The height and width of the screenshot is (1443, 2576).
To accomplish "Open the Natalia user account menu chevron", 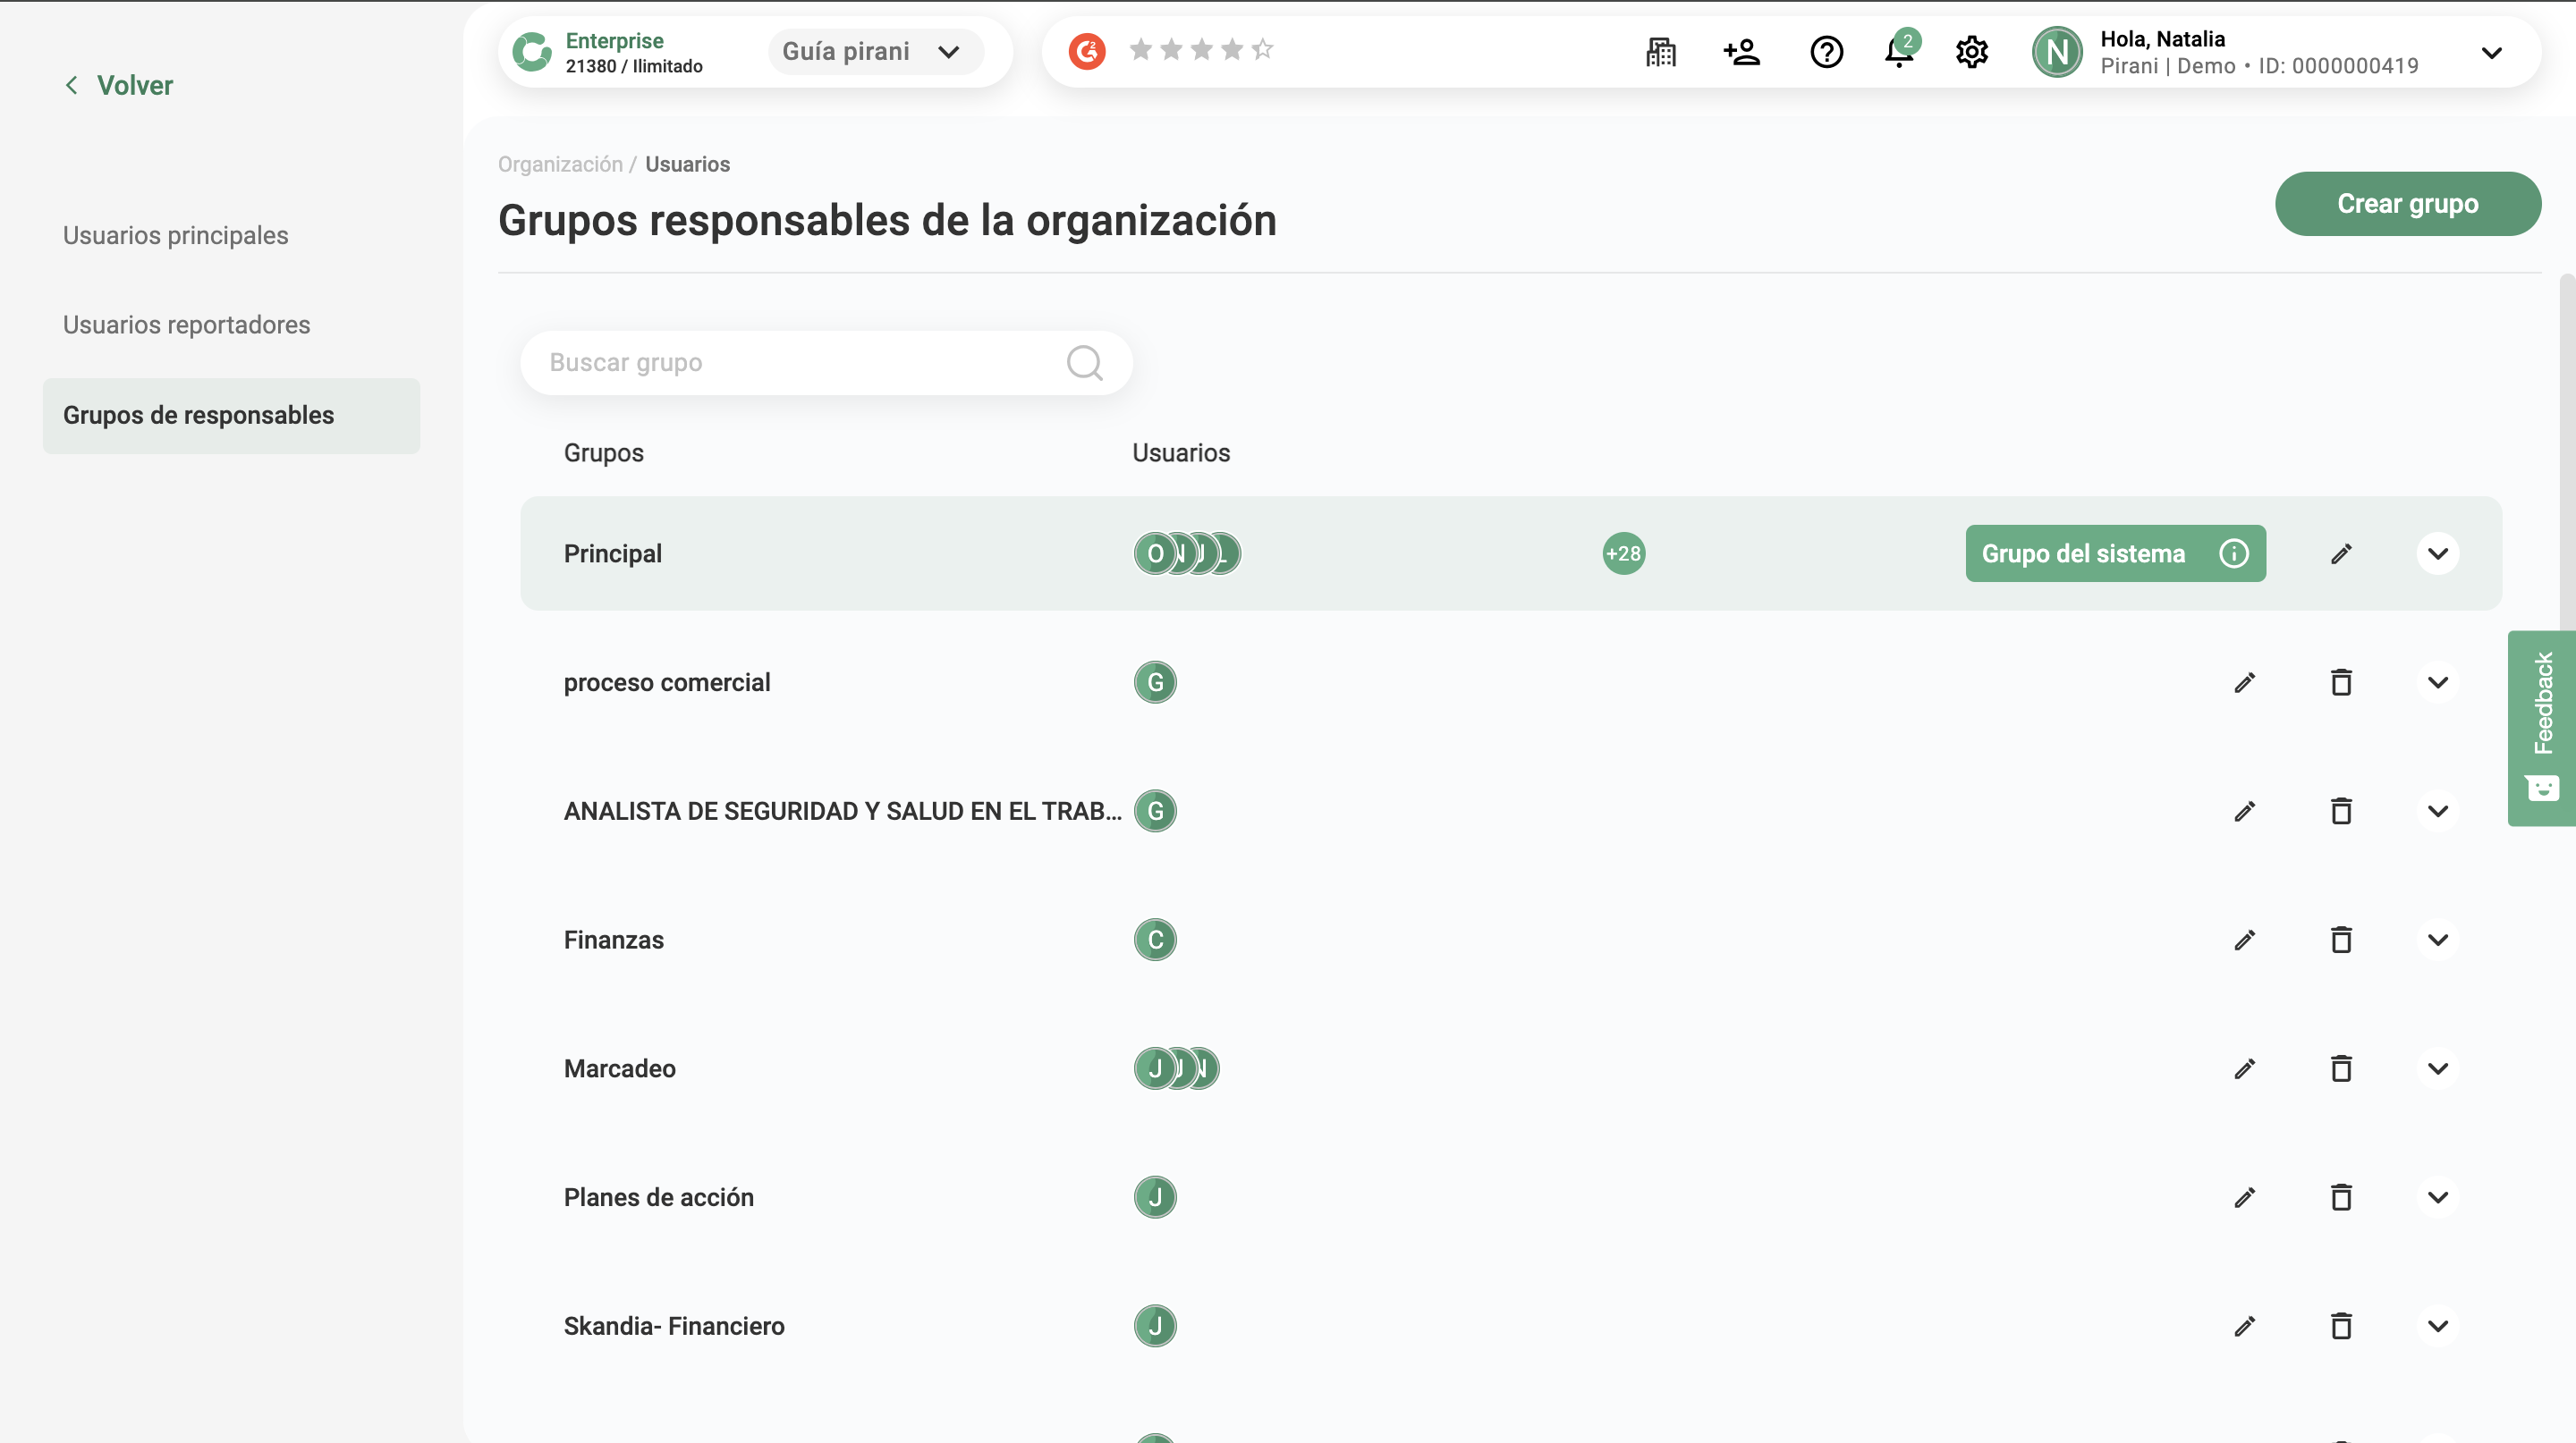I will point(2492,52).
